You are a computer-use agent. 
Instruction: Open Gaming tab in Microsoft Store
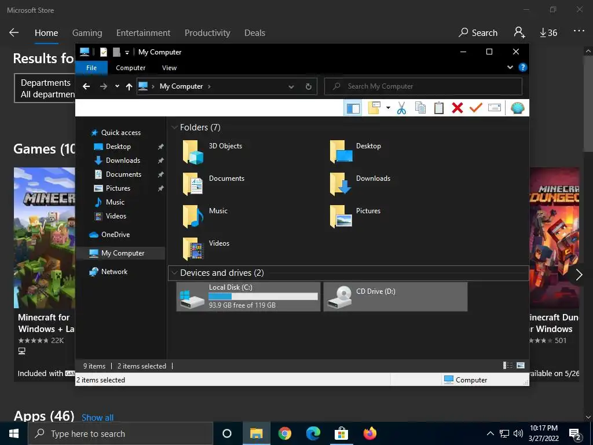pos(87,33)
